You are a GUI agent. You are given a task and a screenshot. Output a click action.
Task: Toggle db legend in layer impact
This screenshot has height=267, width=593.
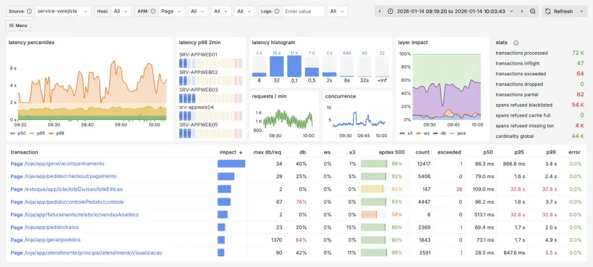click(443, 133)
